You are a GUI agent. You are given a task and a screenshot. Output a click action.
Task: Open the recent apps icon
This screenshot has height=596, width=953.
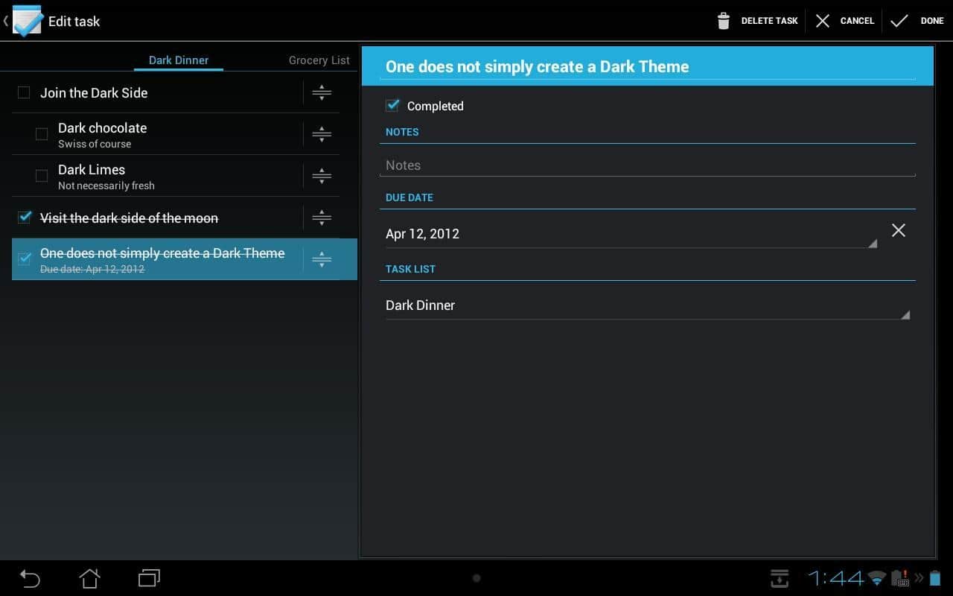coord(149,578)
